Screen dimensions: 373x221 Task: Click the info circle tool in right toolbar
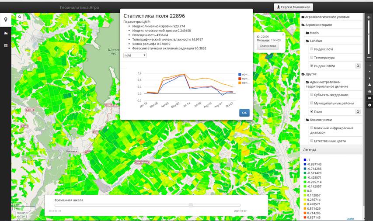click(370, 105)
